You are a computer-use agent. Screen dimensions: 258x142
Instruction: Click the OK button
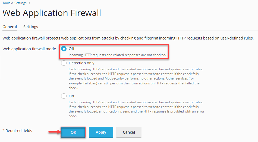pos(73,132)
